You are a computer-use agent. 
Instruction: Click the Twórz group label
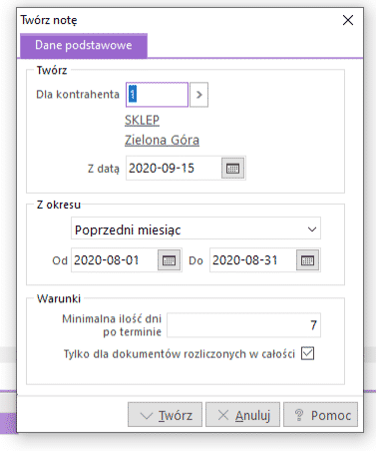52,70
